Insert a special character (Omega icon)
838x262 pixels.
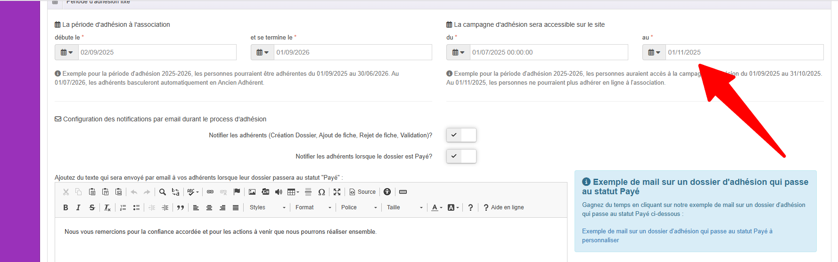[x=321, y=192]
